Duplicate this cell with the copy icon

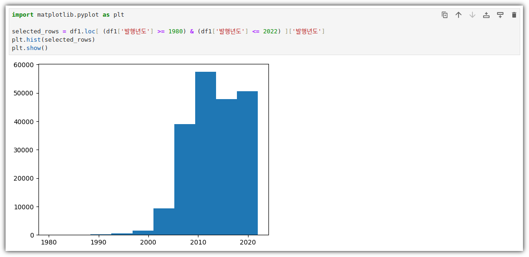click(445, 15)
